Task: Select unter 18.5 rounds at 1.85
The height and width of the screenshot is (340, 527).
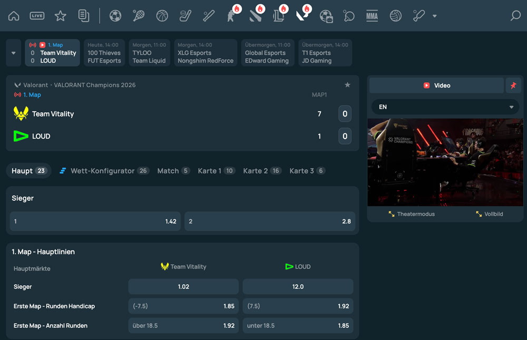Action: click(x=298, y=326)
